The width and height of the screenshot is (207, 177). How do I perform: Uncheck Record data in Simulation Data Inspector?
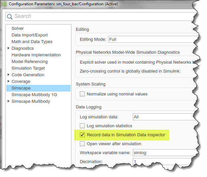point(82,135)
